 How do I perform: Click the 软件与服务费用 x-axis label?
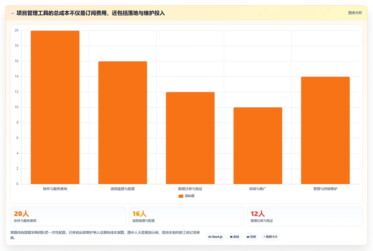coord(55,189)
